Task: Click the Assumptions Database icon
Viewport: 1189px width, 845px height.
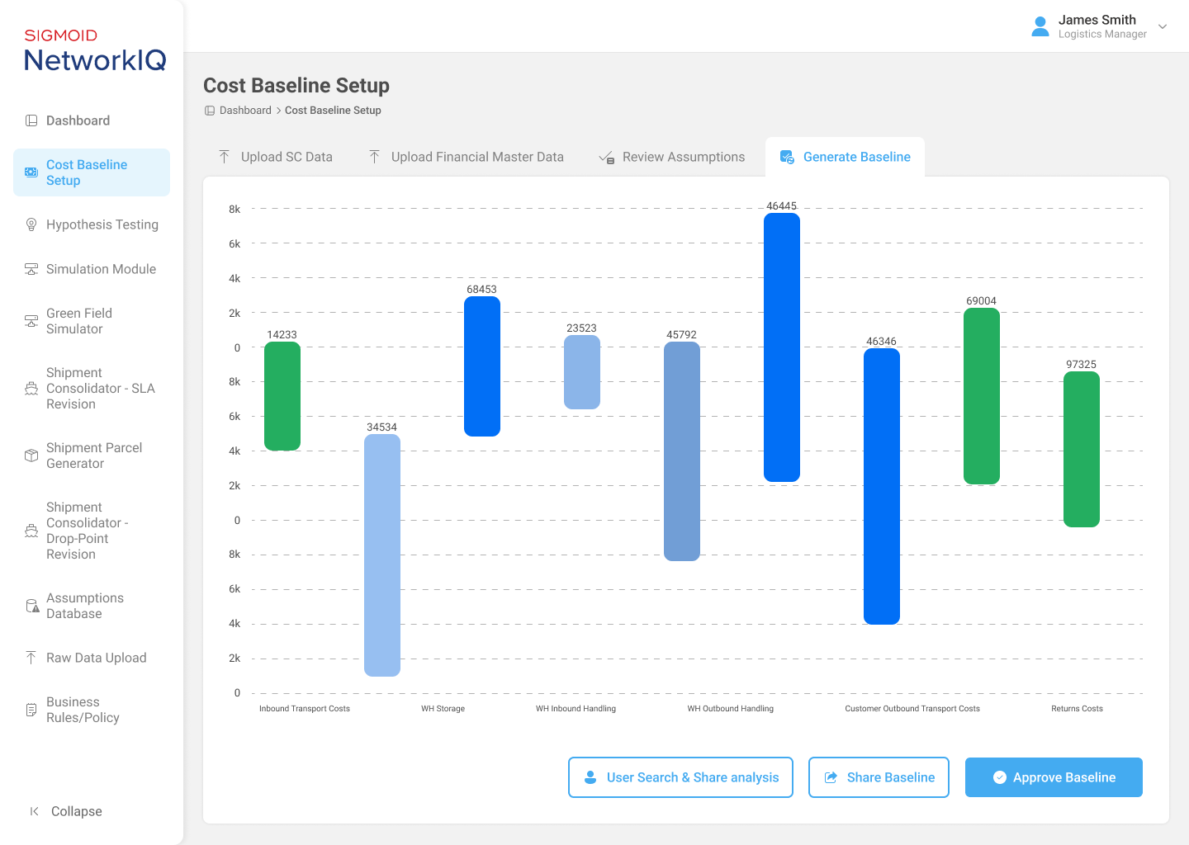Action: tap(32, 606)
